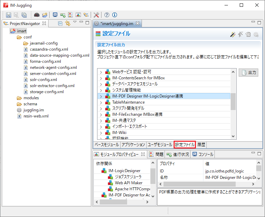The width and height of the screenshot is (265, 217).
Task: Select Web API Maker dependency
Action: pos(128,183)
